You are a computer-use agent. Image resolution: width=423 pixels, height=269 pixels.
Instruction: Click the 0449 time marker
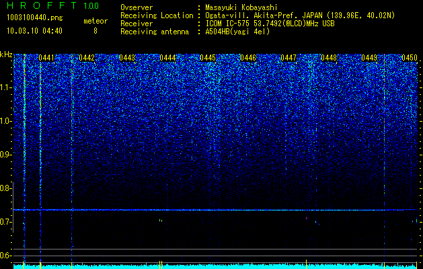(x=369, y=58)
